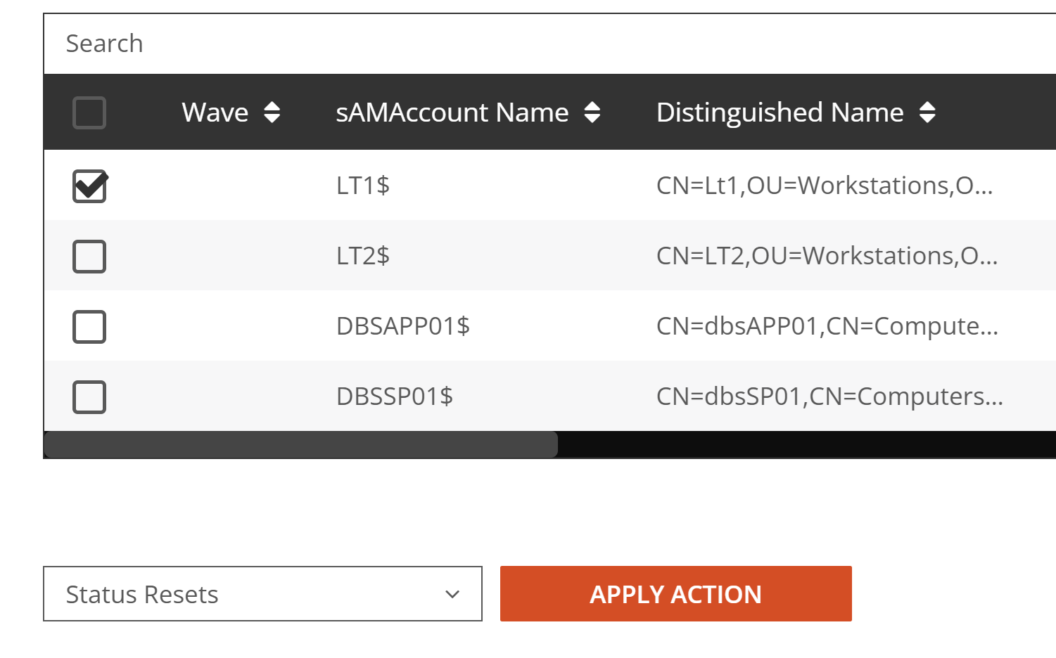Screen dimensions: 1056x658
Task: Click the sort arrows beside Distinguished Name
Action: click(x=927, y=112)
